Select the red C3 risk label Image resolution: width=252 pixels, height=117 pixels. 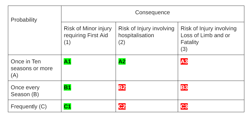[184, 107]
